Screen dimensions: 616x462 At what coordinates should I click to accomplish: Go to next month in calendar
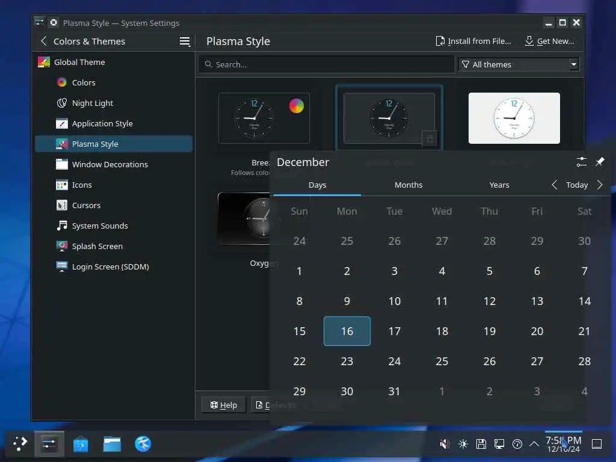click(x=600, y=185)
